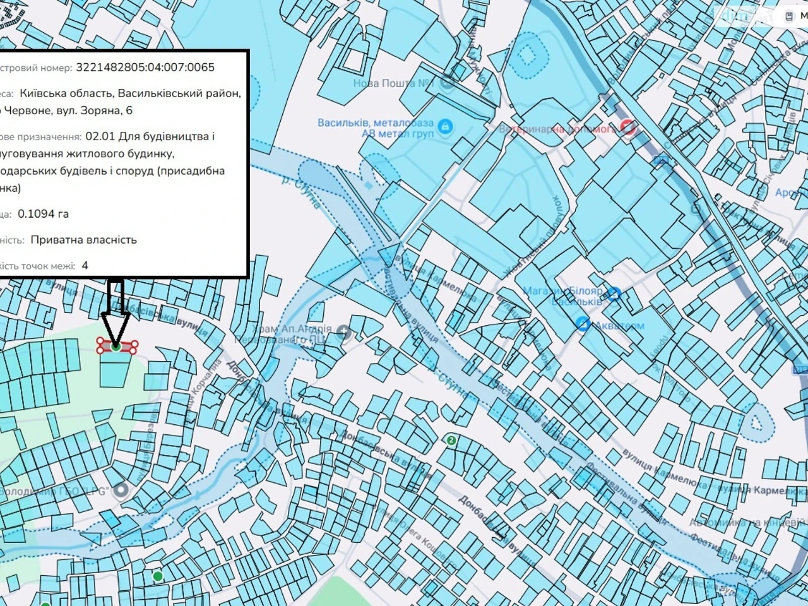The image size is (808, 606).
Task: Select the green marker numbered 2
Action: [451, 440]
